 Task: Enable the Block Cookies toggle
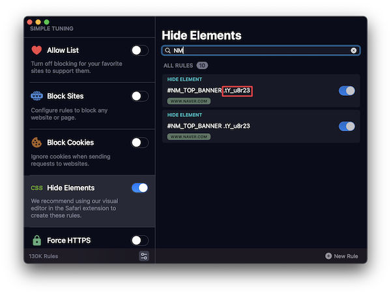click(139, 143)
